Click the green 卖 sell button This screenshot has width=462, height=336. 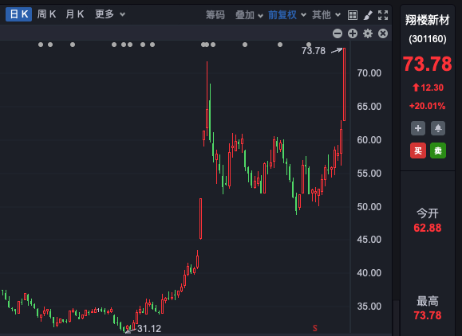click(x=438, y=150)
